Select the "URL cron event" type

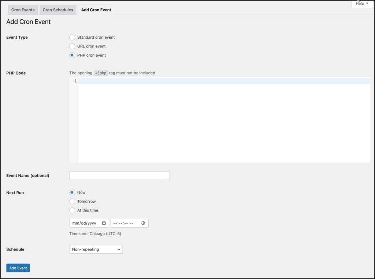click(x=72, y=46)
